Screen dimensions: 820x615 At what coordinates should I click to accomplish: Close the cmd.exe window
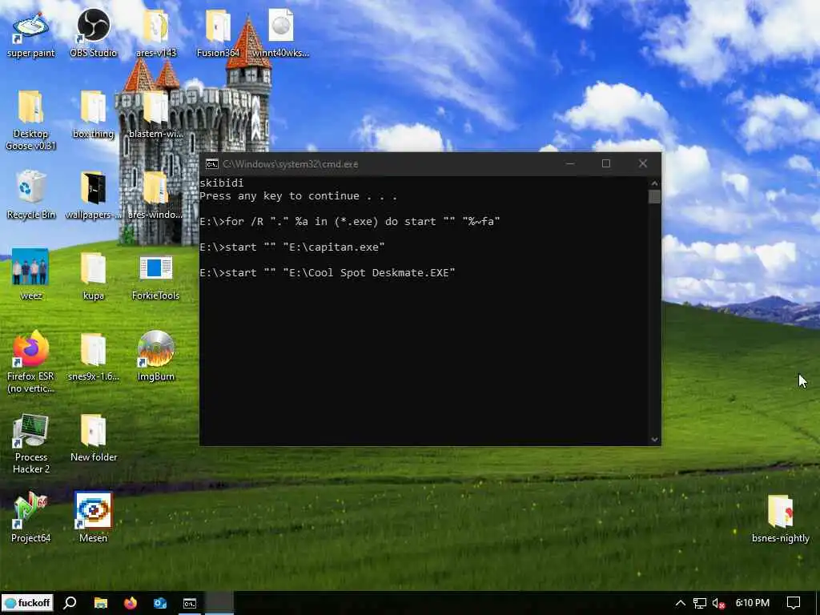(x=643, y=163)
